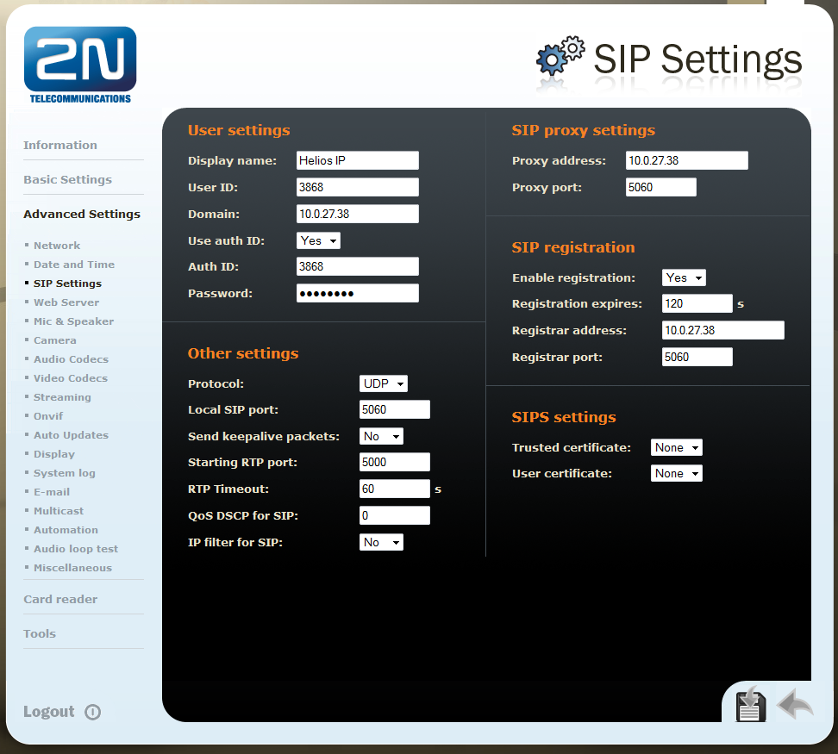
Task: Click the gears icon beside SIP Settings title
Action: click(560, 58)
